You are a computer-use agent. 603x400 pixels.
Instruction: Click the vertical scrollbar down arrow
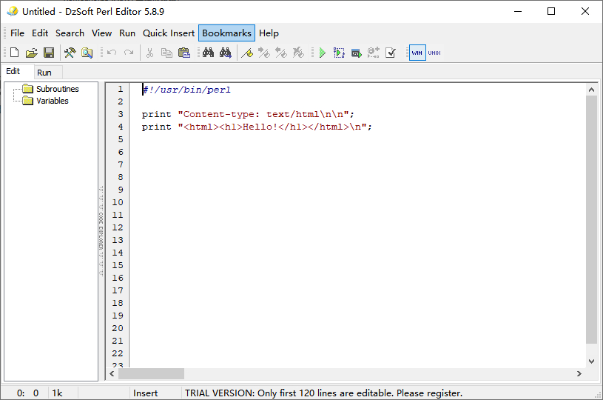pos(591,361)
